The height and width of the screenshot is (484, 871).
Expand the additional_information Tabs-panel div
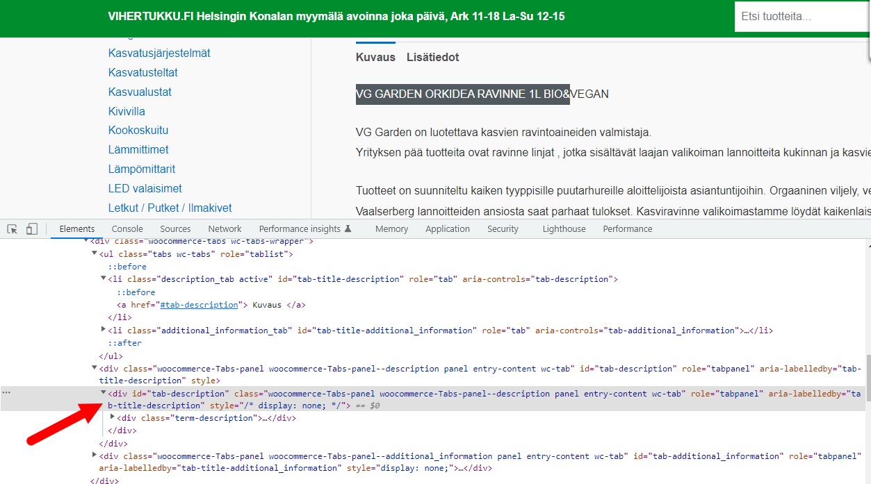tap(95, 456)
